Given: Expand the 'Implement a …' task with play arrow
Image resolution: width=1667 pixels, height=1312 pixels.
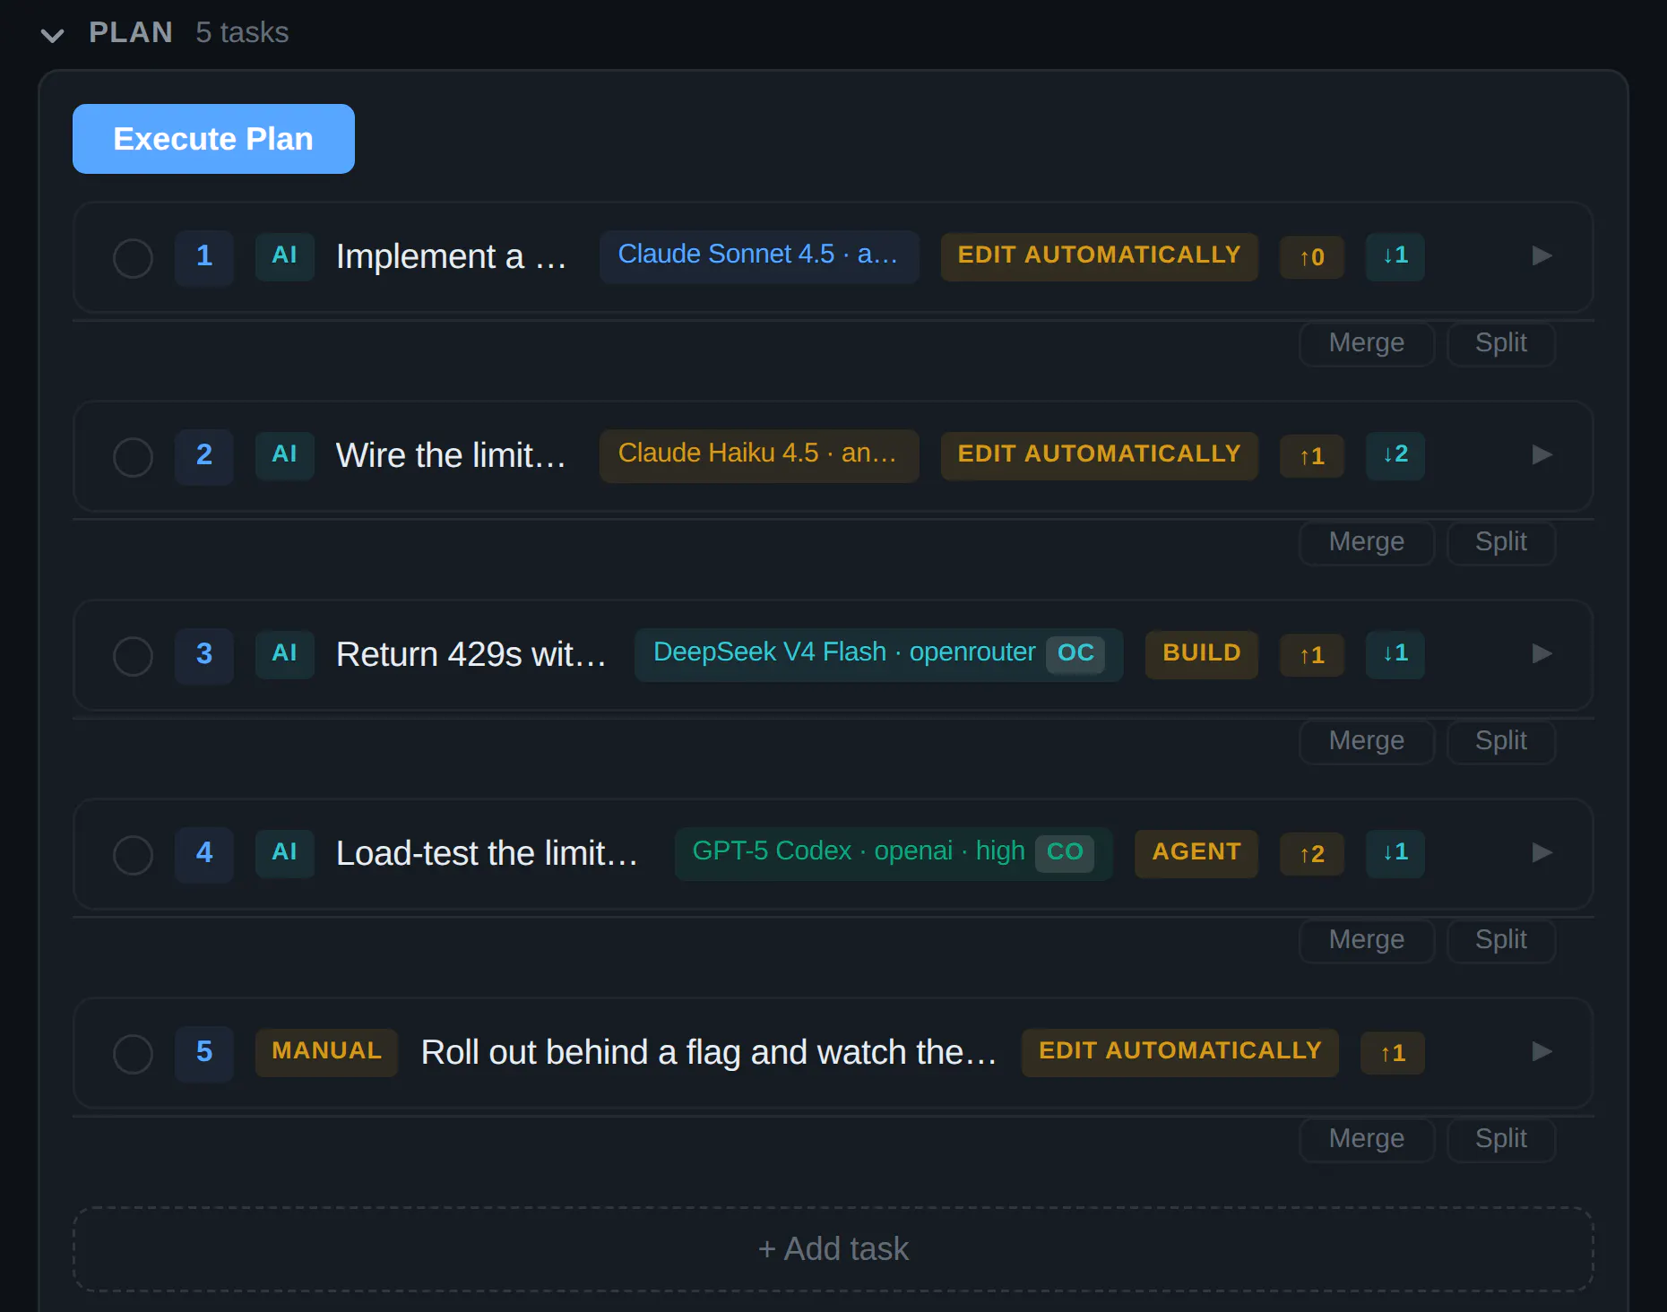Looking at the screenshot, I should pyautogui.click(x=1542, y=256).
